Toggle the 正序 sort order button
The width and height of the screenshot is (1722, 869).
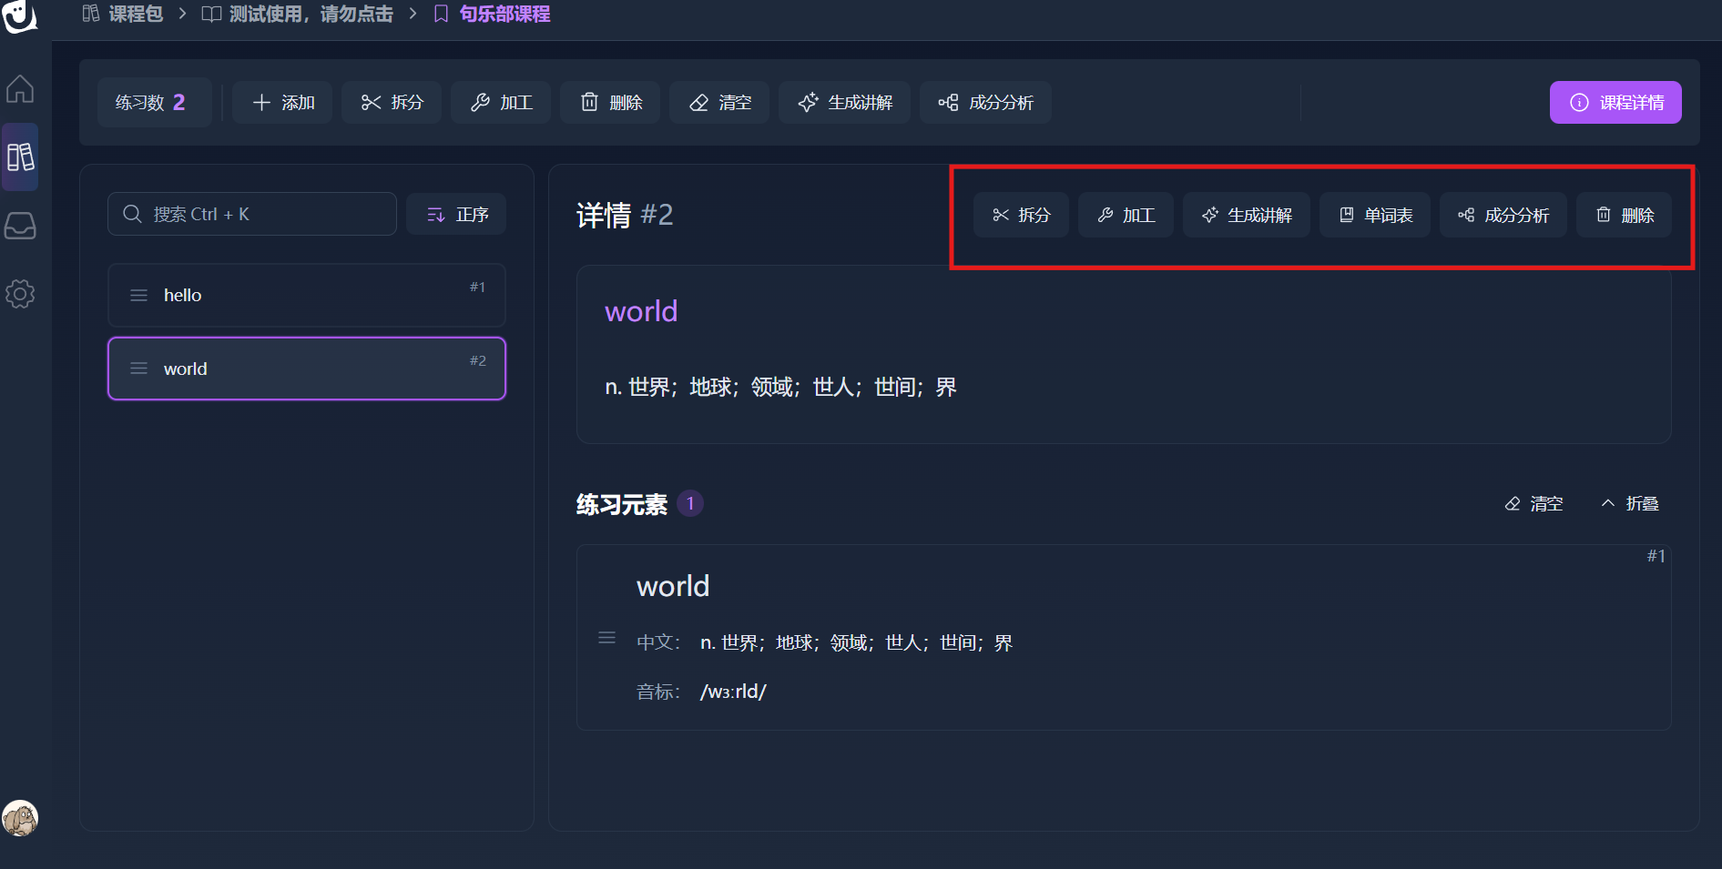point(456,215)
